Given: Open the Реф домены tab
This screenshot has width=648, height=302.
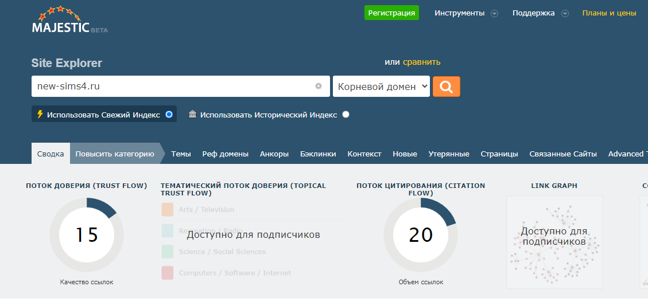Looking at the screenshot, I should click(x=225, y=154).
